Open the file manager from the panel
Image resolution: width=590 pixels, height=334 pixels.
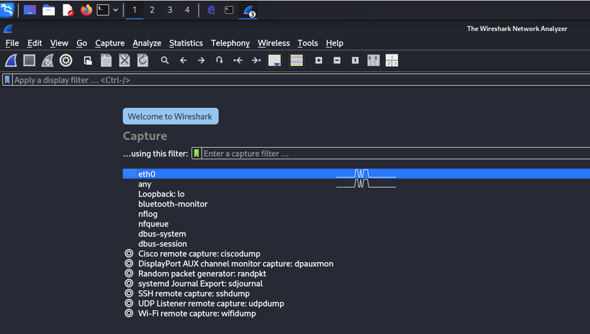pos(48,10)
